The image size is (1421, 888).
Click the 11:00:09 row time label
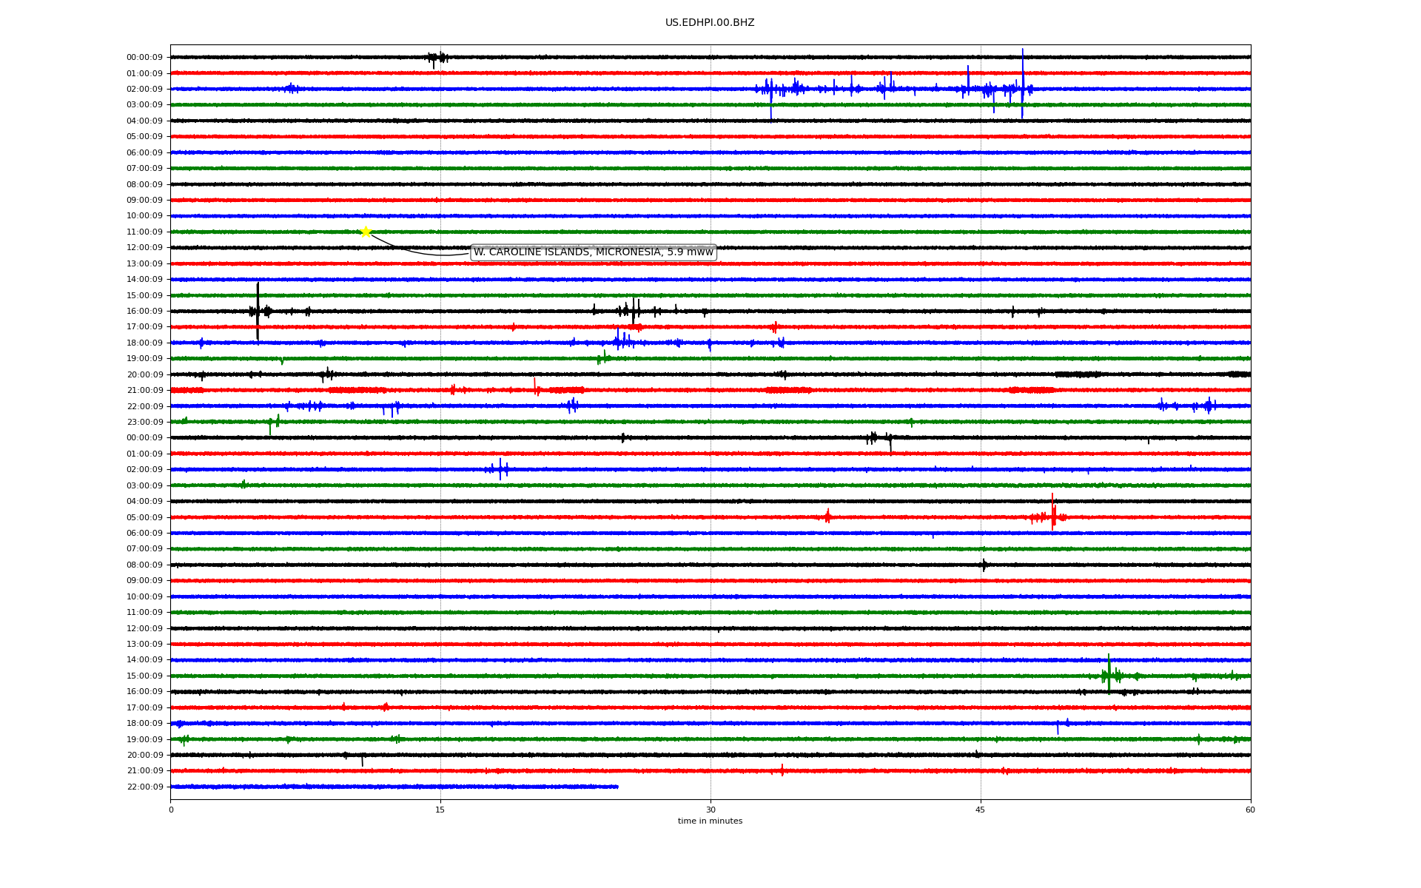tap(144, 232)
